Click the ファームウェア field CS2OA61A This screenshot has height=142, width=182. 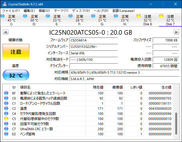click(x=93, y=40)
